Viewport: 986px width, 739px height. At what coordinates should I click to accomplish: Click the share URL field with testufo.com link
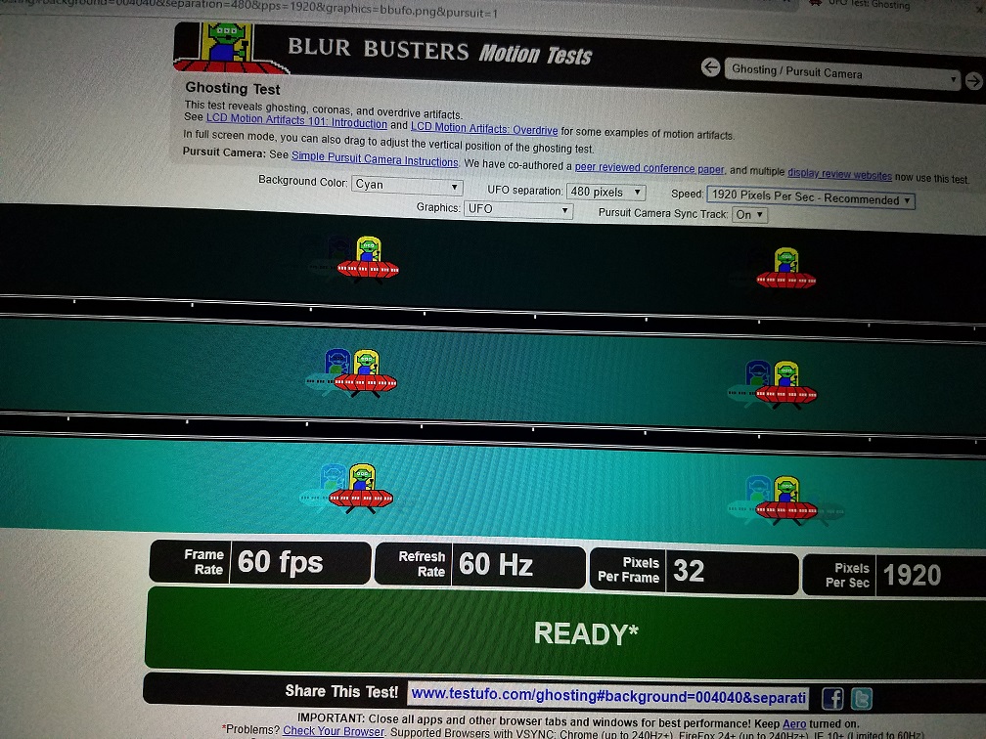click(608, 696)
